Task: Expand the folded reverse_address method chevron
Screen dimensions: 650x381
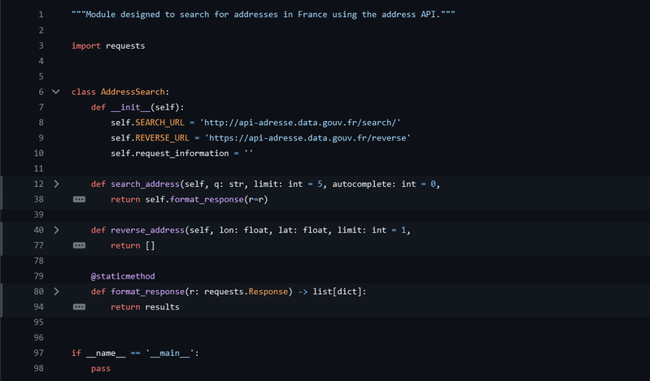Action: coord(55,230)
